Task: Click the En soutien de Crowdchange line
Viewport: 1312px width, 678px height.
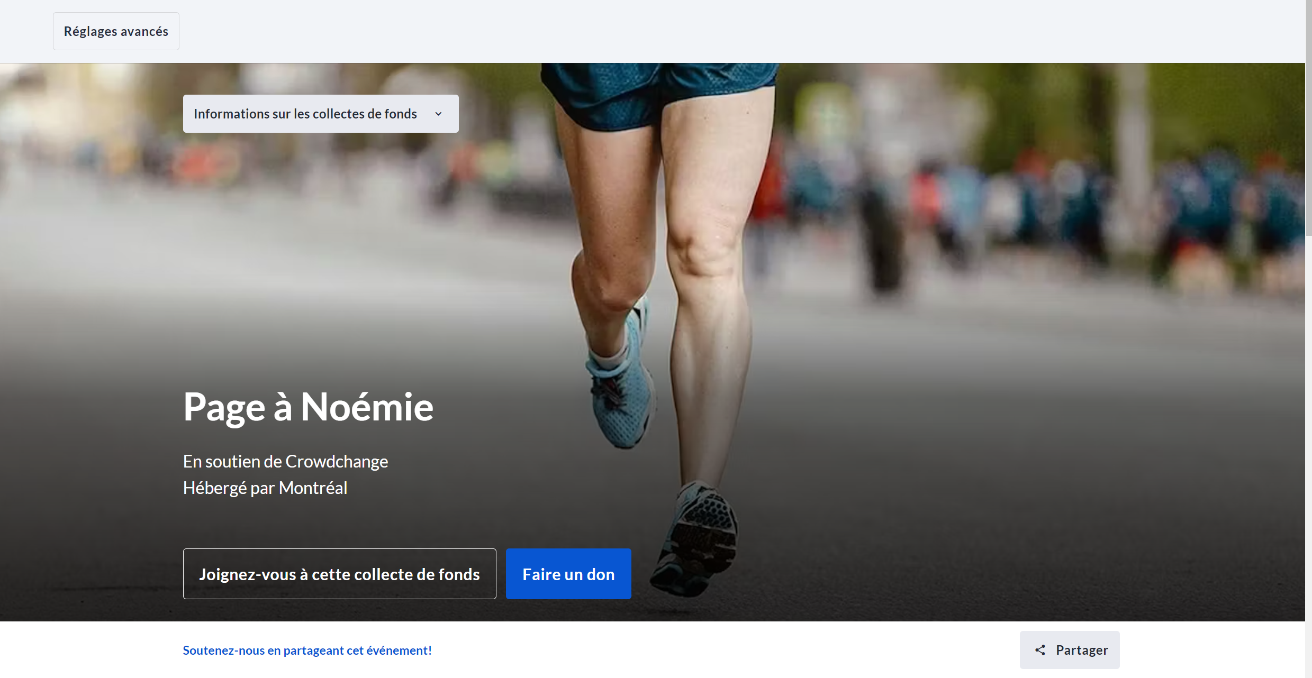Action: pos(285,462)
